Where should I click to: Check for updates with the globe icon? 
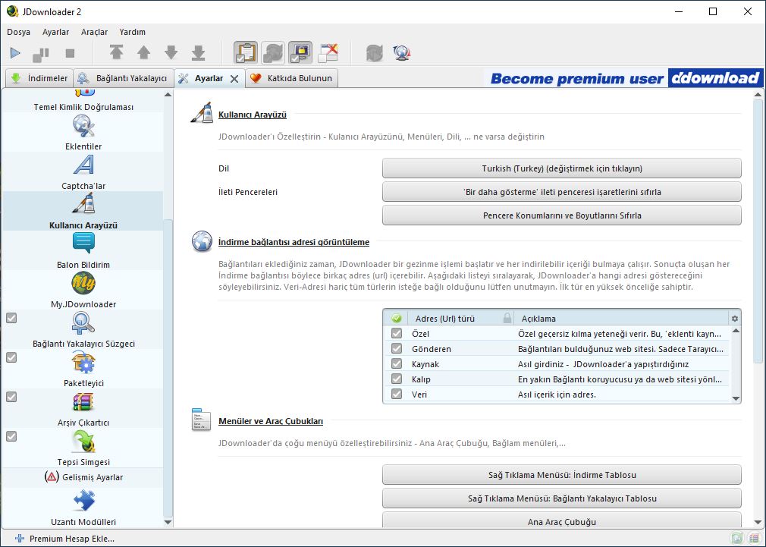[x=401, y=53]
